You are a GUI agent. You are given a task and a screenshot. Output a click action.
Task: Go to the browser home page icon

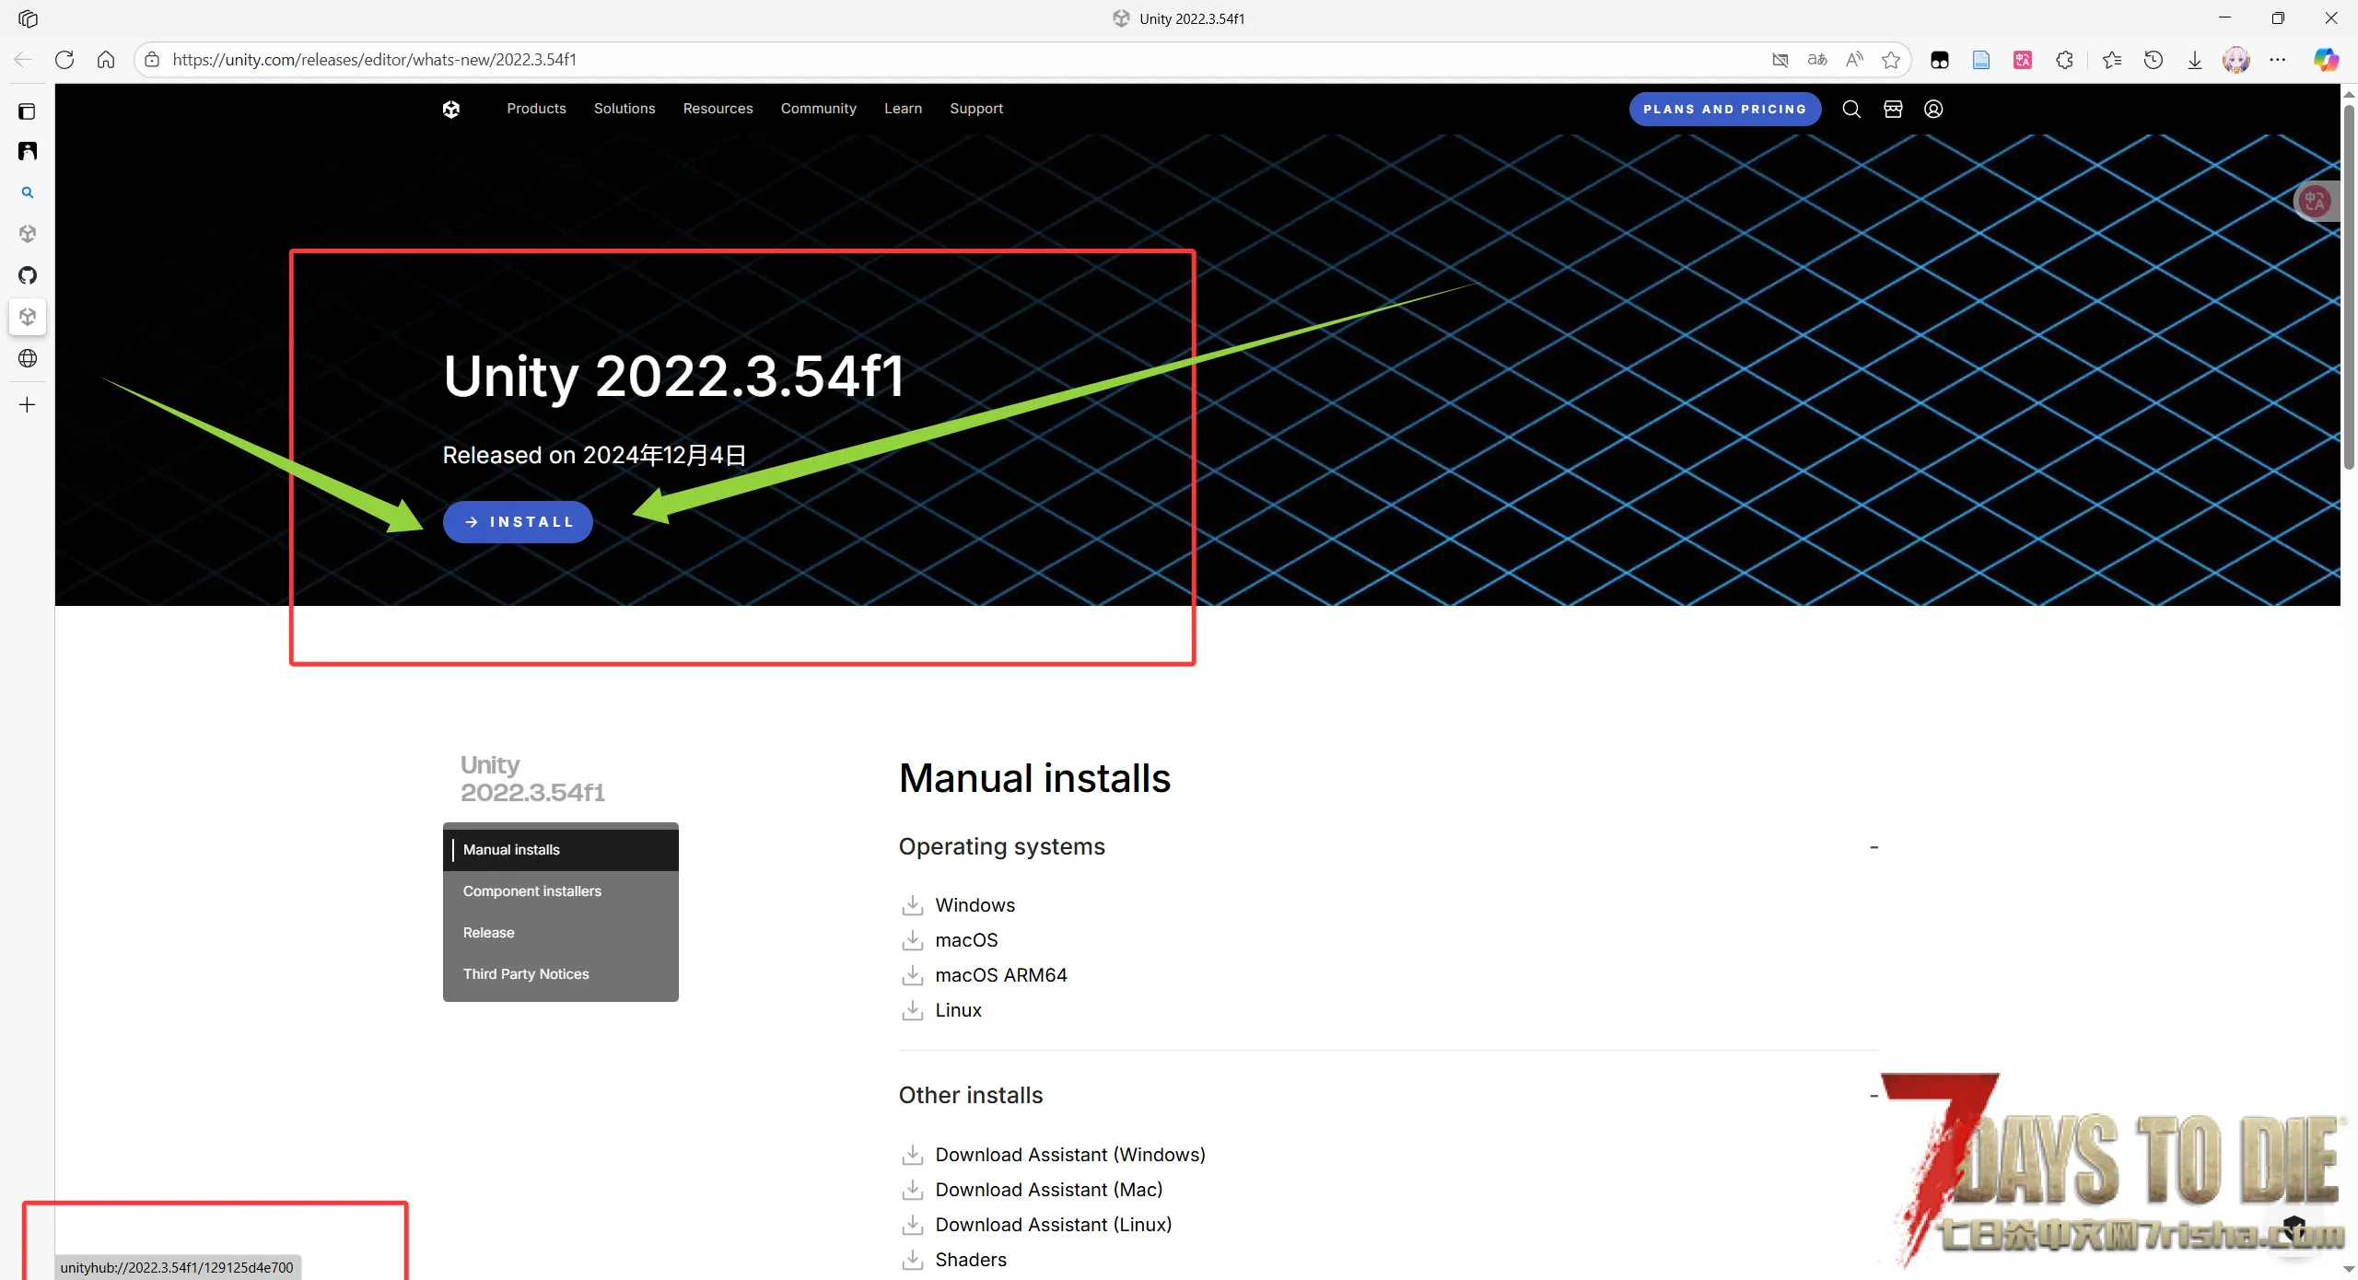point(106,60)
